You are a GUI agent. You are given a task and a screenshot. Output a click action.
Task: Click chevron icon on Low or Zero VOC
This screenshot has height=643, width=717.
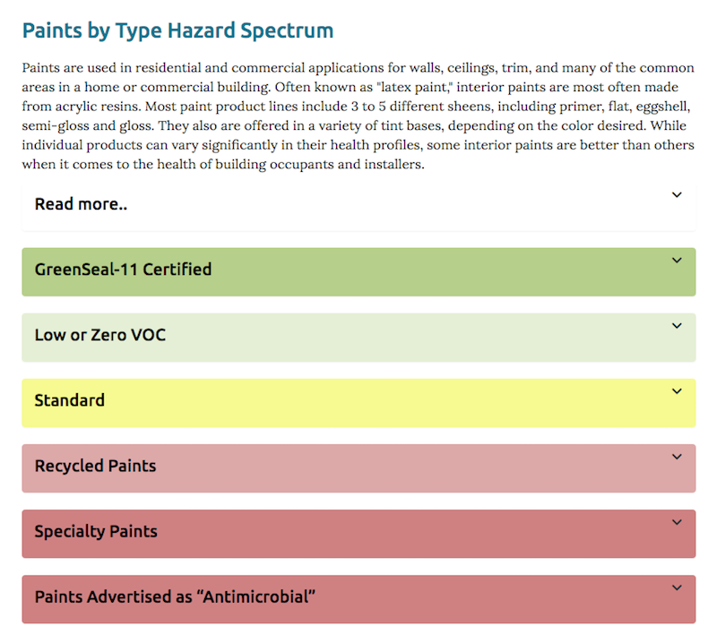(677, 326)
